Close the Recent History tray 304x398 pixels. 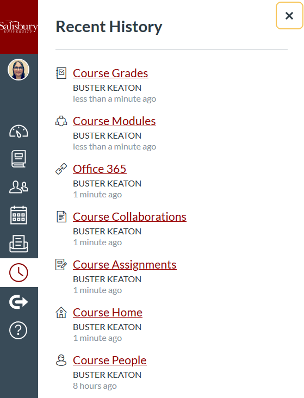tap(289, 16)
